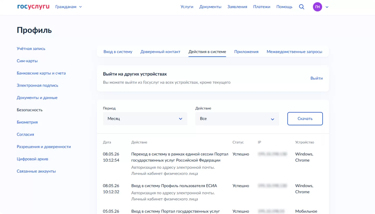Open Помощь in top navigation
The width and height of the screenshot is (375, 214).
click(284, 7)
